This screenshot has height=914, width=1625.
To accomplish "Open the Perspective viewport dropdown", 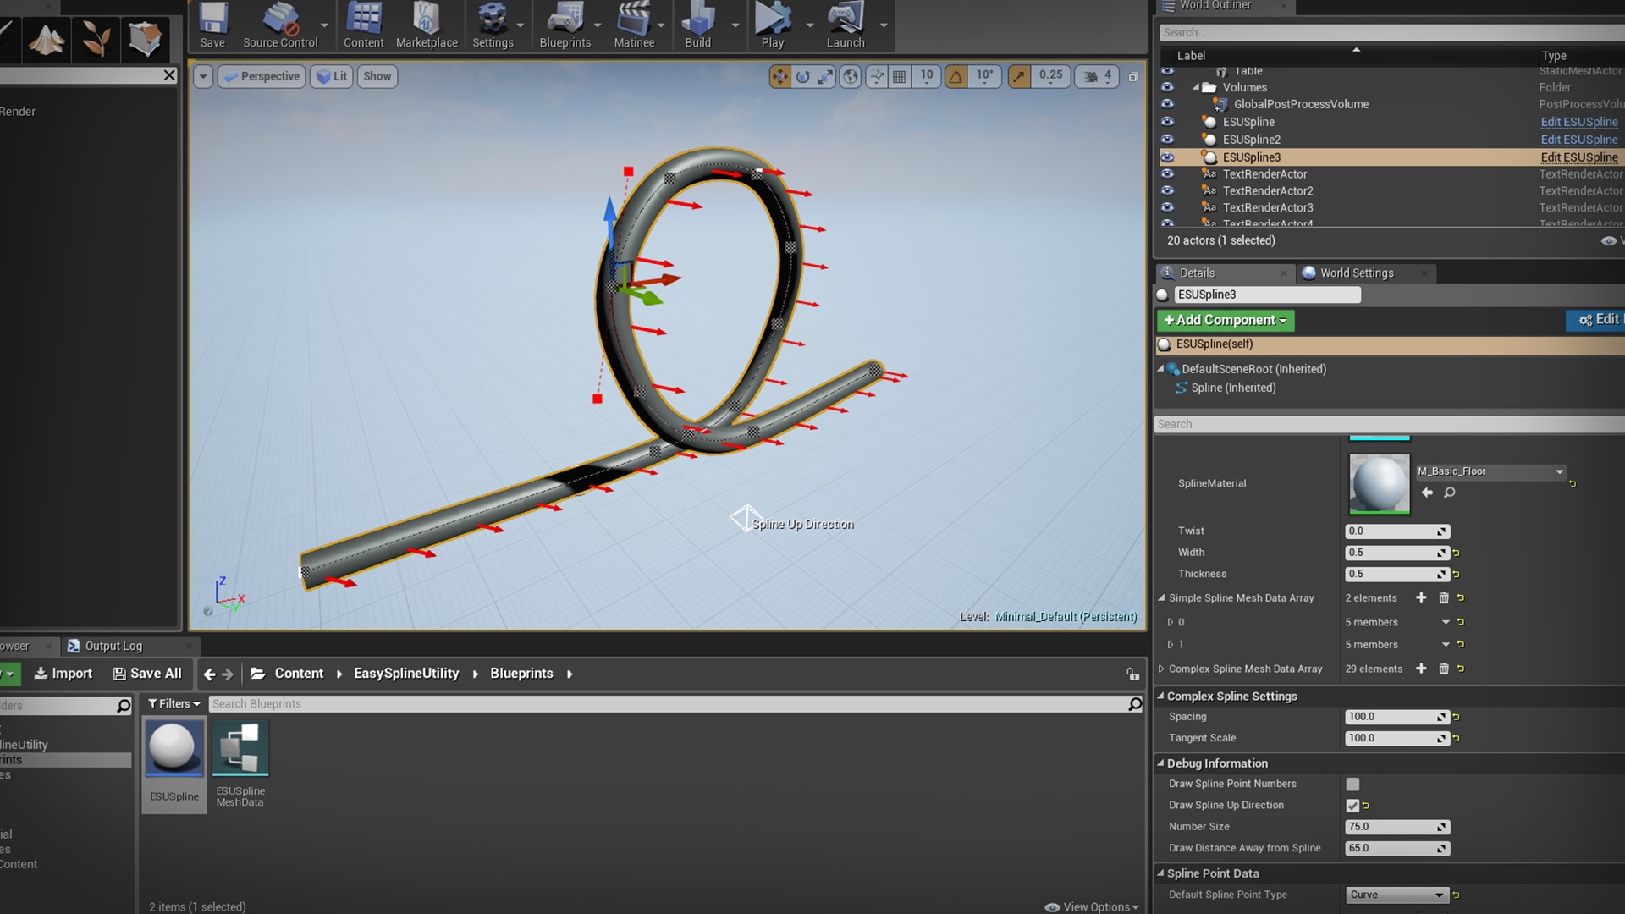I will tap(261, 76).
